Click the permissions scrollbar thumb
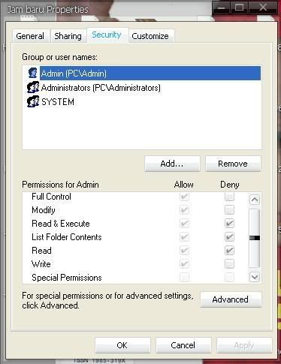The image size is (281, 364). tap(255, 238)
